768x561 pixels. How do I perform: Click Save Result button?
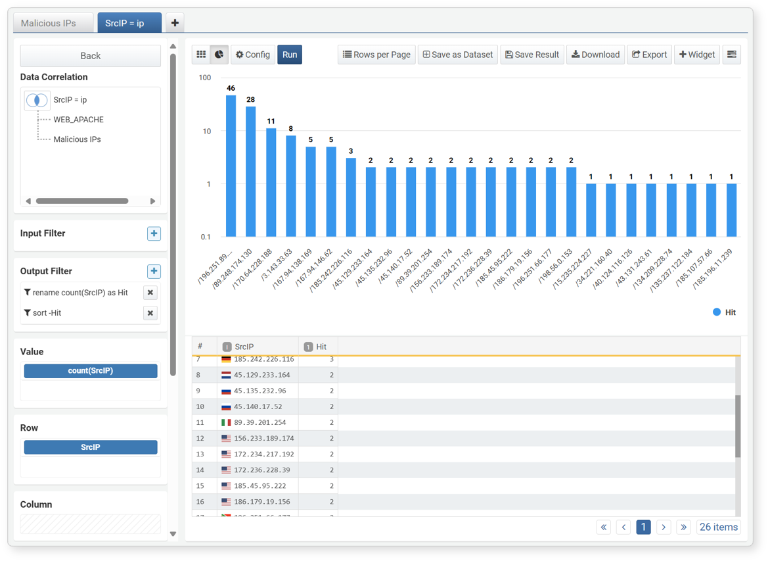[x=532, y=55]
